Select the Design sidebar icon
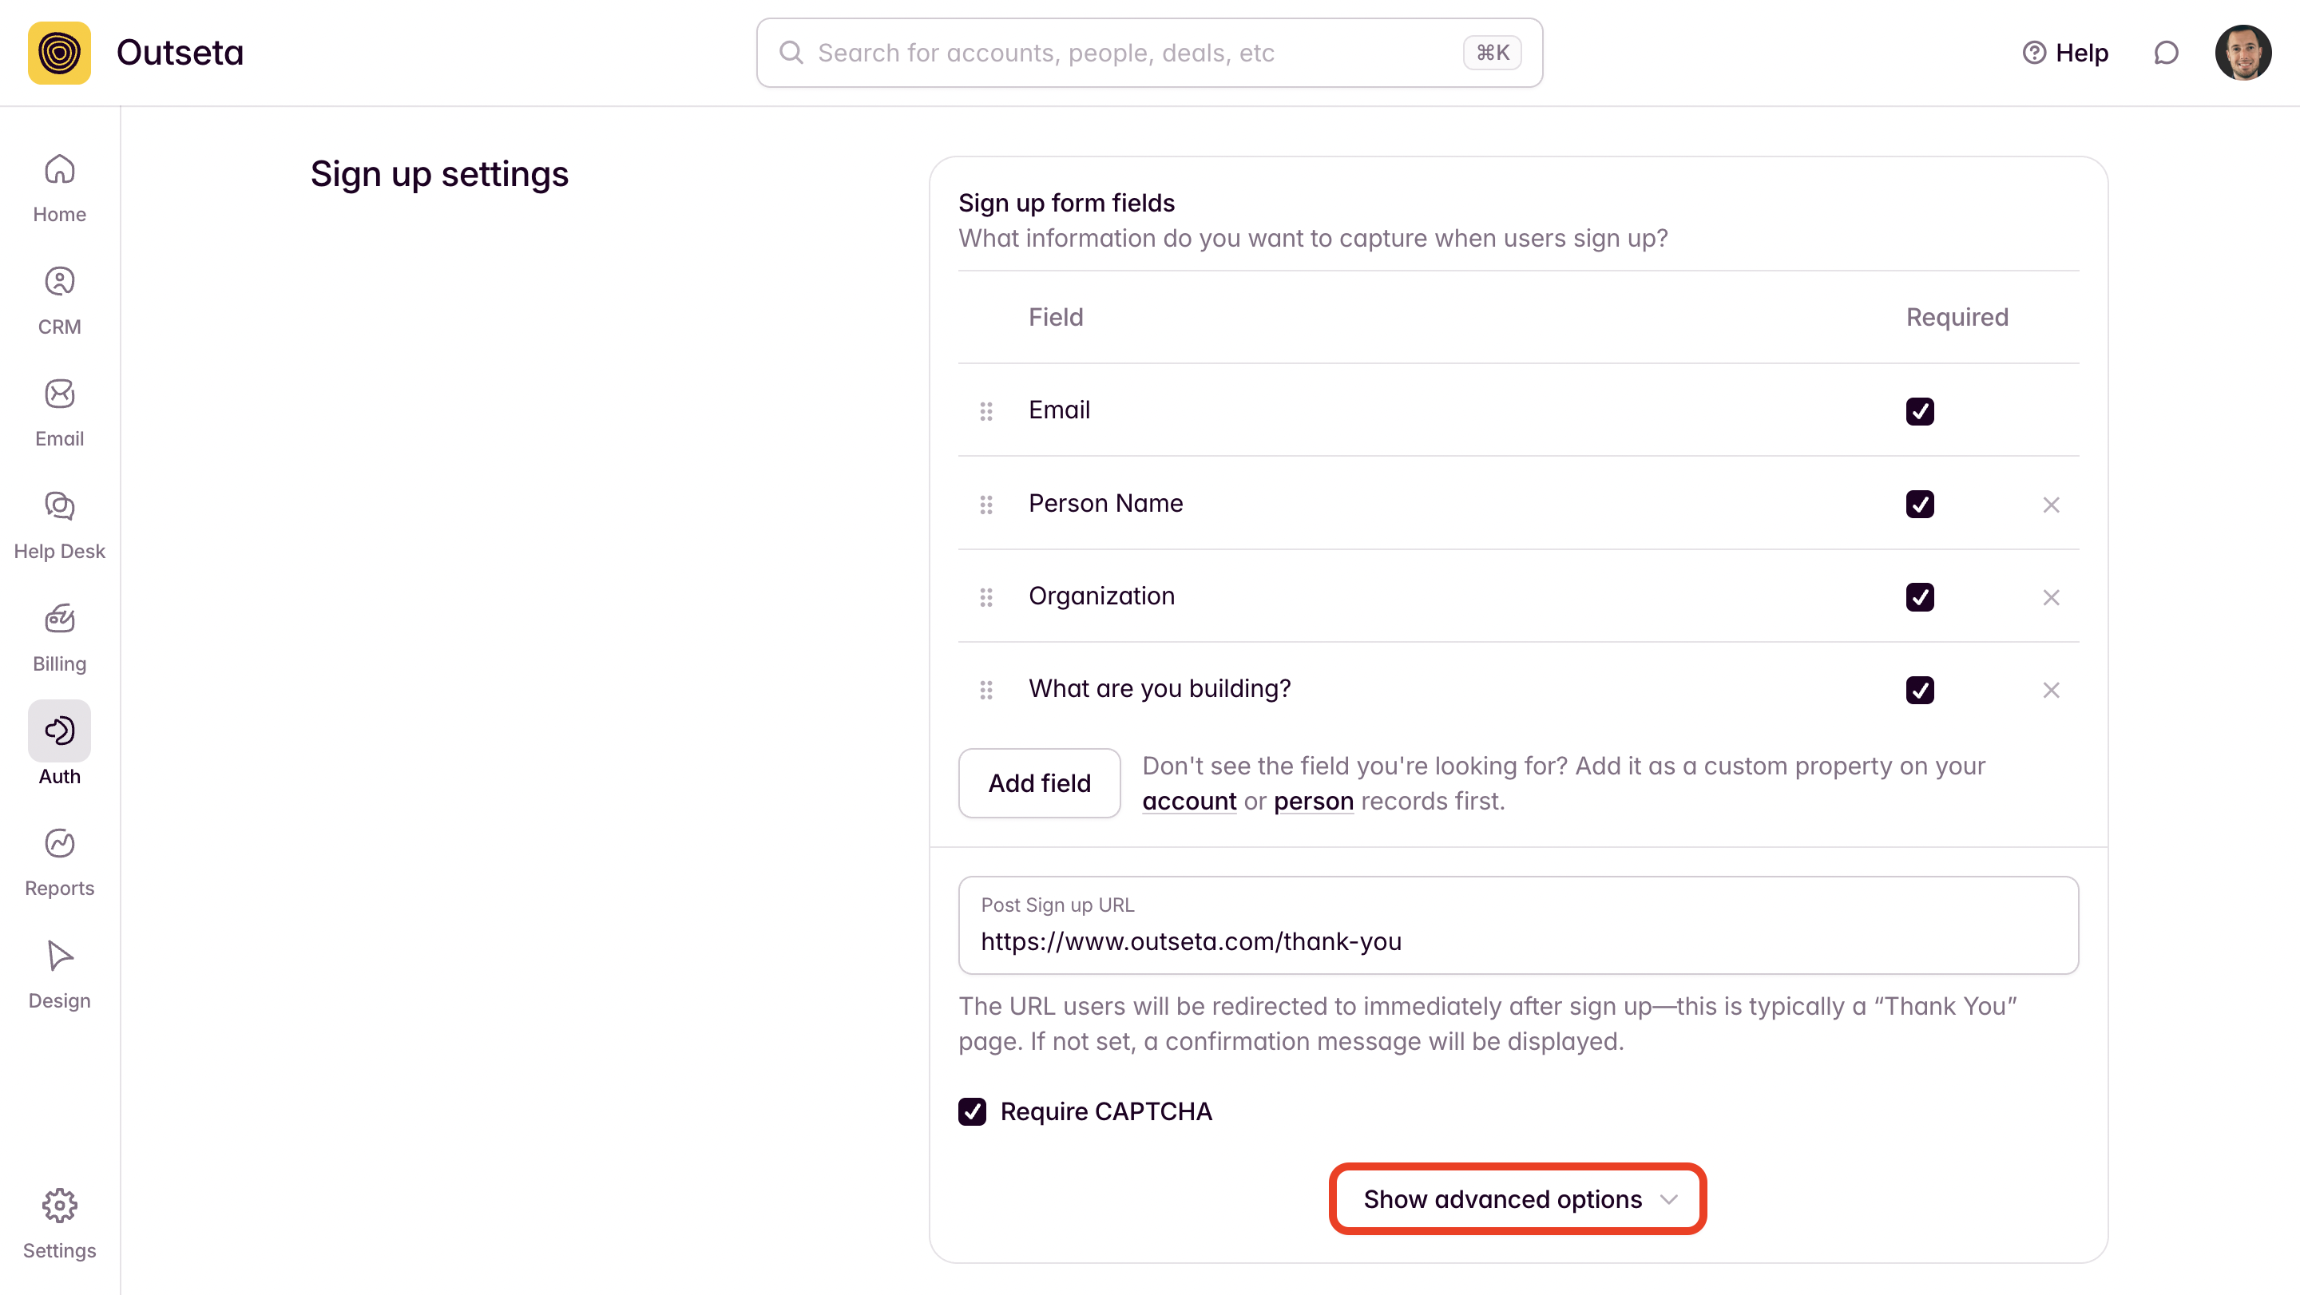Viewport: 2300px width, 1295px height. tap(59, 956)
